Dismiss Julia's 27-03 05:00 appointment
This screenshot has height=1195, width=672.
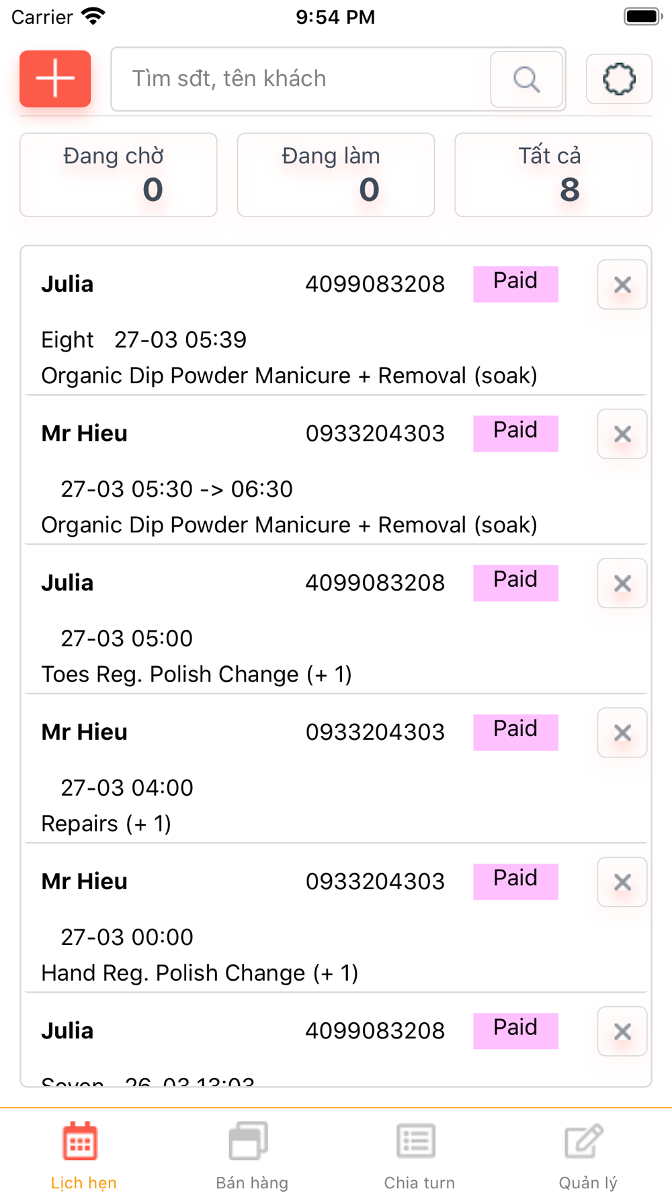[622, 583]
